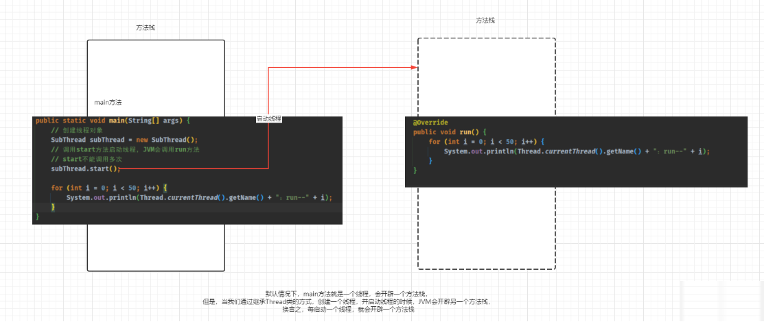Select the 方法栈 title above the solid-bordered box
This screenshot has height=324, width=764.
pos(150,28)
